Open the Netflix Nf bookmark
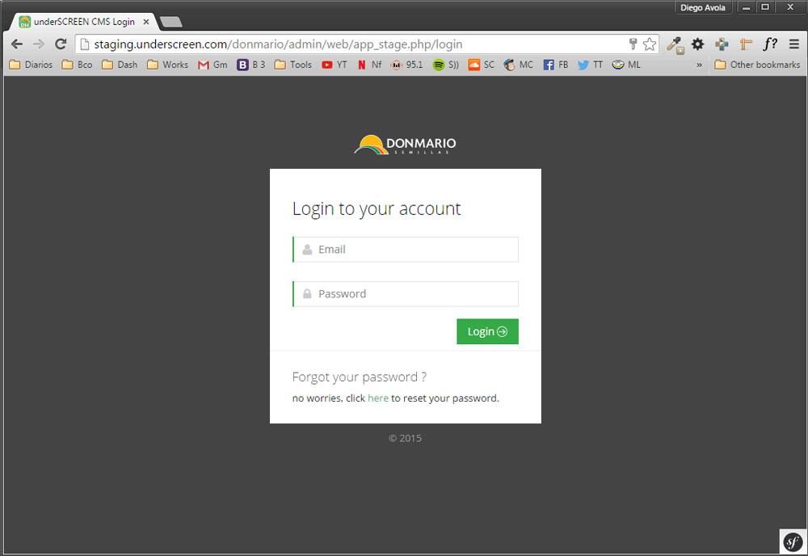 369,65
